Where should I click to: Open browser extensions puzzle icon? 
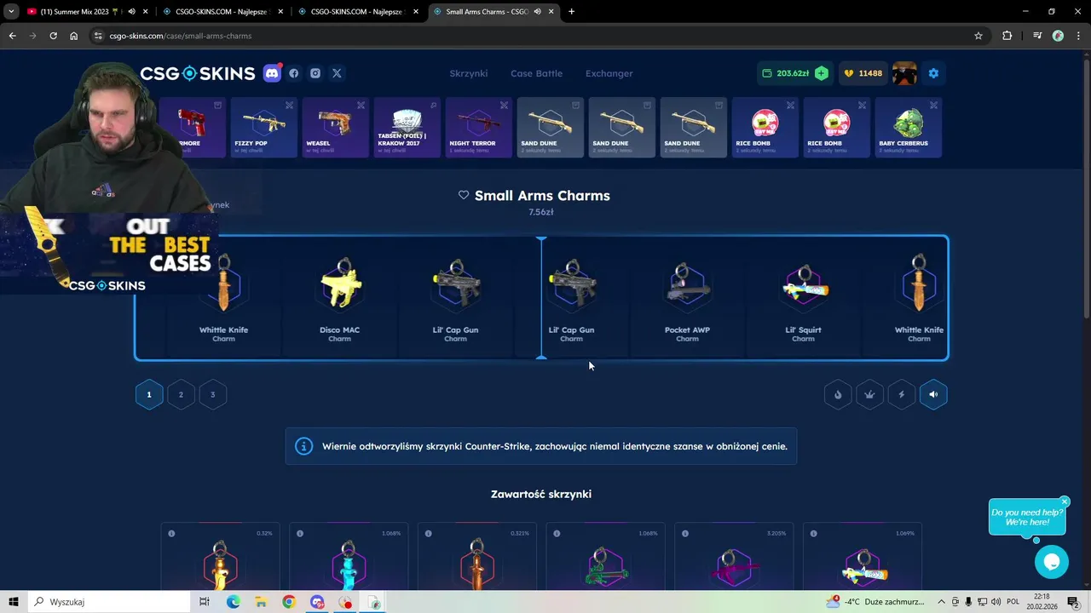(x=1007, y=36)
